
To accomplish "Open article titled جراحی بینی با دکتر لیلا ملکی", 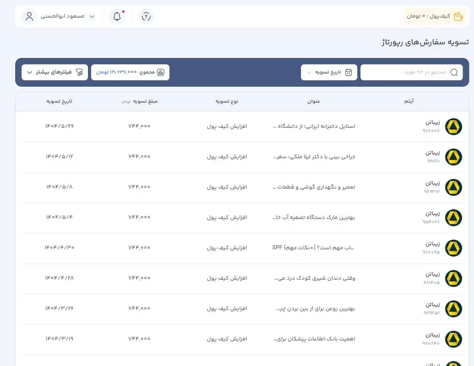I will click(314, 157).
